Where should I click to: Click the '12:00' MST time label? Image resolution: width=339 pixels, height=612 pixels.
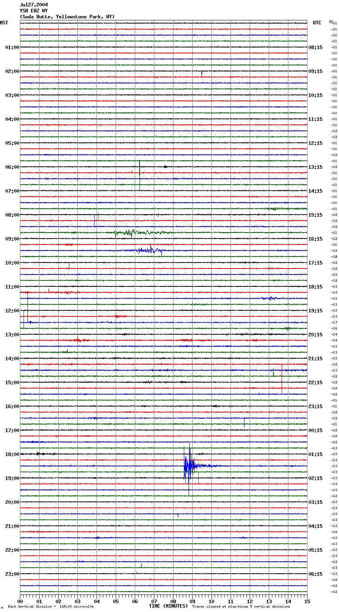pos(12,311)
